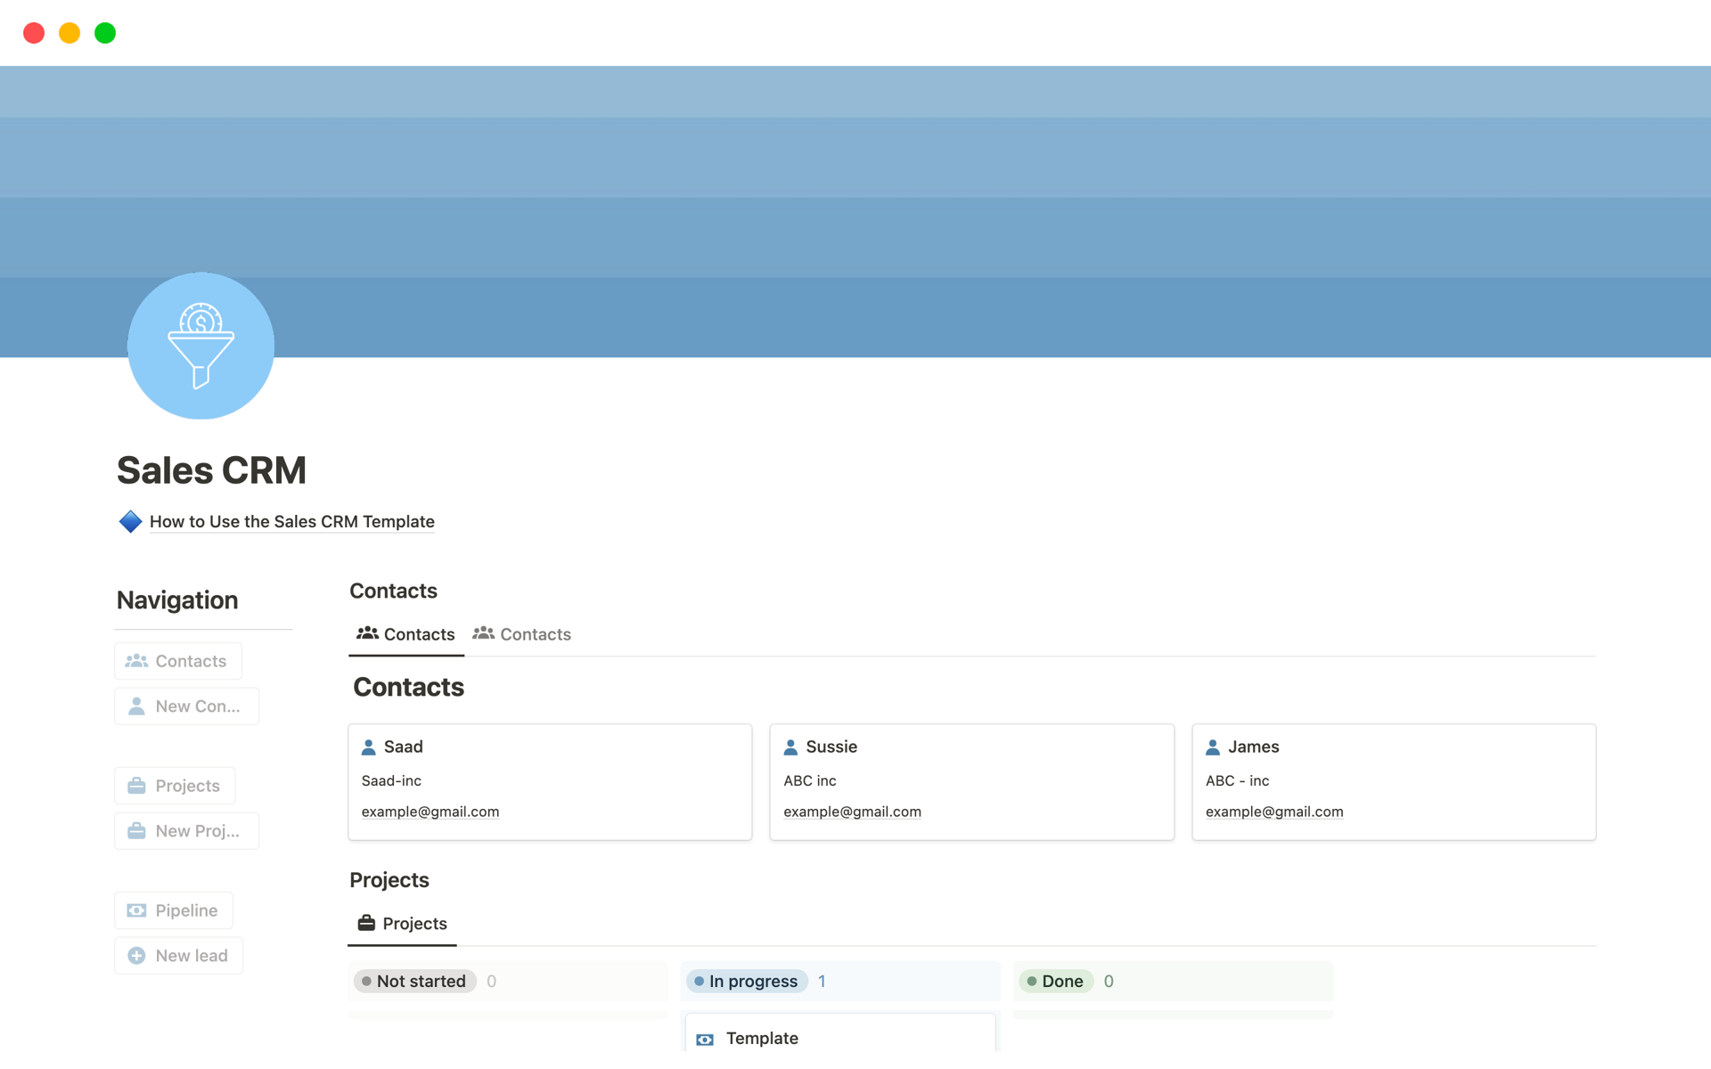
Task: Click the Done status tag
Action: click(x=1055, y=981)
